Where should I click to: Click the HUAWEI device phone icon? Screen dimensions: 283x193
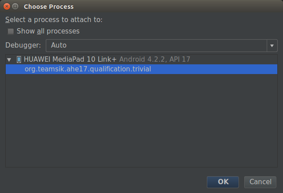pos(19,59)
